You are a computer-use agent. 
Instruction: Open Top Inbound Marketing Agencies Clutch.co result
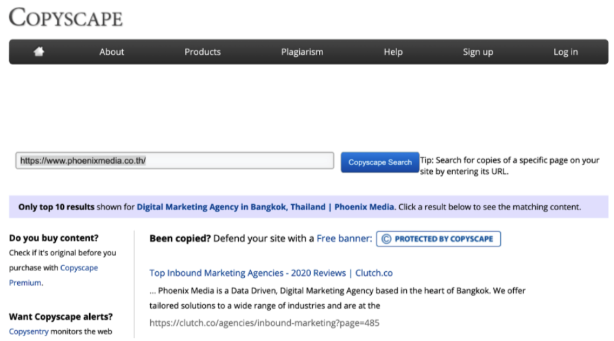click(271, 273)
